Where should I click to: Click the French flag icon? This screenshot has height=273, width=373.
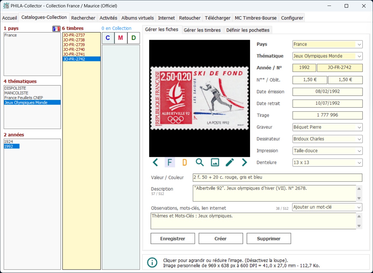pyautogui.click(x=56, y=29)
